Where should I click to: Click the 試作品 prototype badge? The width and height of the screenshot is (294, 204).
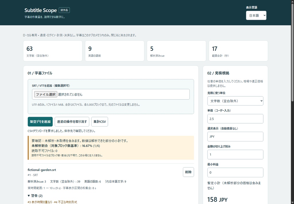coord(64,10)
